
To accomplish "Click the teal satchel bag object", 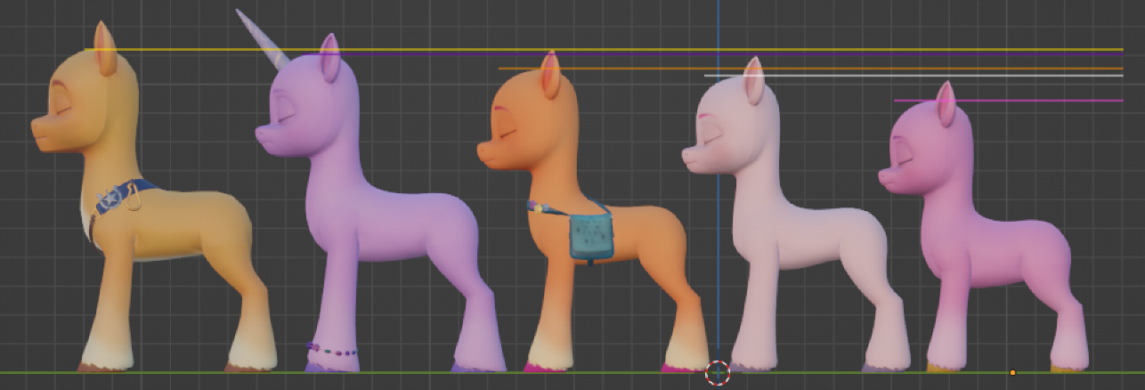I will (x=591, y=236).
